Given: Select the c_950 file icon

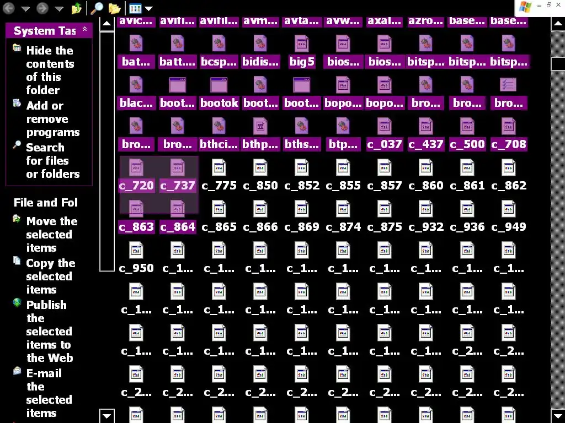Looking at the screenshot, I should point(136,251).
